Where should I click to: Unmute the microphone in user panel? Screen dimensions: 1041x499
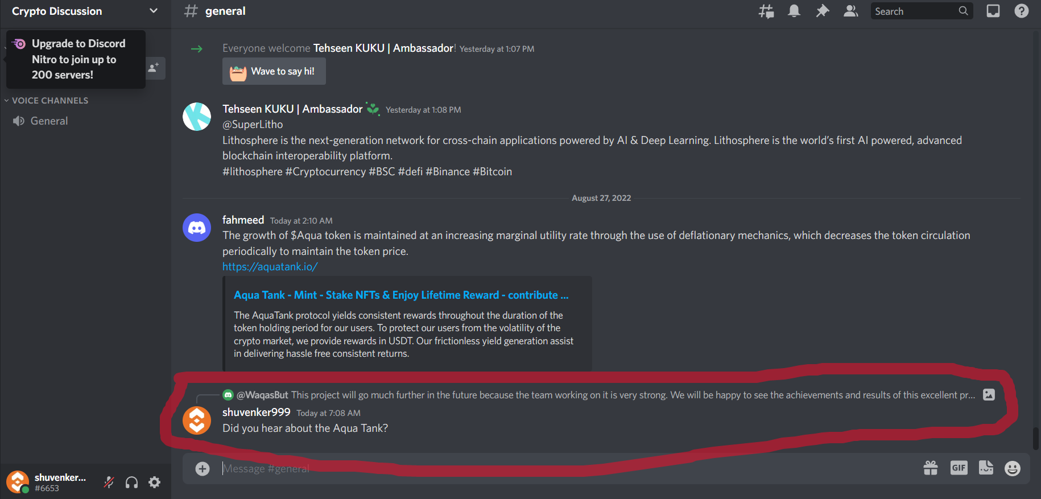(x=109, y=482)
